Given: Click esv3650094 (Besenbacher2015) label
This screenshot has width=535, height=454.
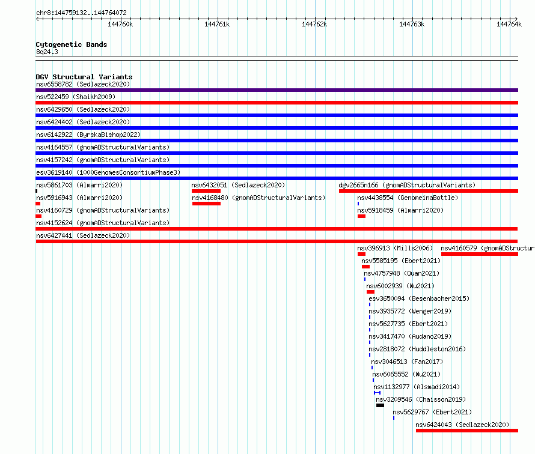Looking at the screenshot, I should [x=419, y=298].
